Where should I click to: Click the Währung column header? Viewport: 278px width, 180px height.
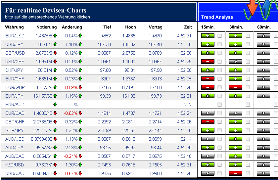click(x=15, y=27)
